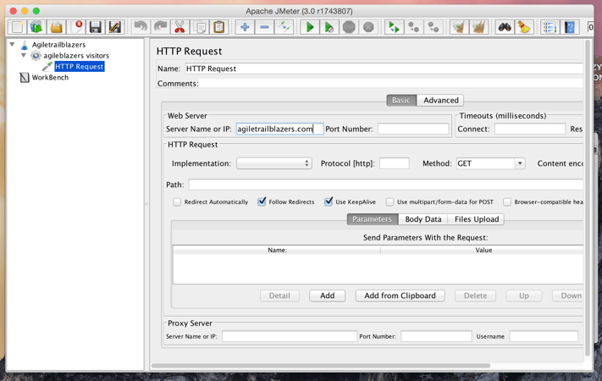This screenshot has height=381, width=602.
Task: Click Proxy Server Name or IP field
Action: (x=290, y=336)
